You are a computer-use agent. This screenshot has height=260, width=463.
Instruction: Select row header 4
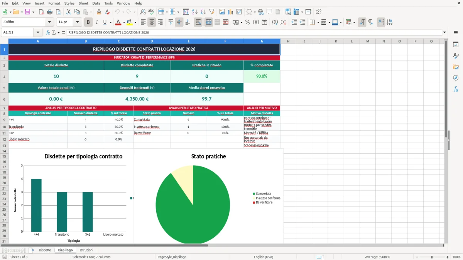coord(4,76)
